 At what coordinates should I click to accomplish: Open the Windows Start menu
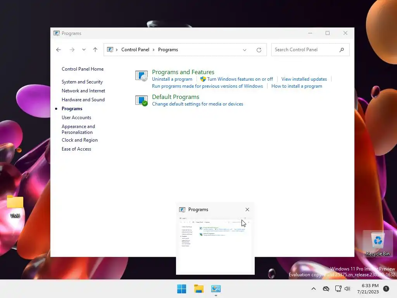click(x=181, y=289)
